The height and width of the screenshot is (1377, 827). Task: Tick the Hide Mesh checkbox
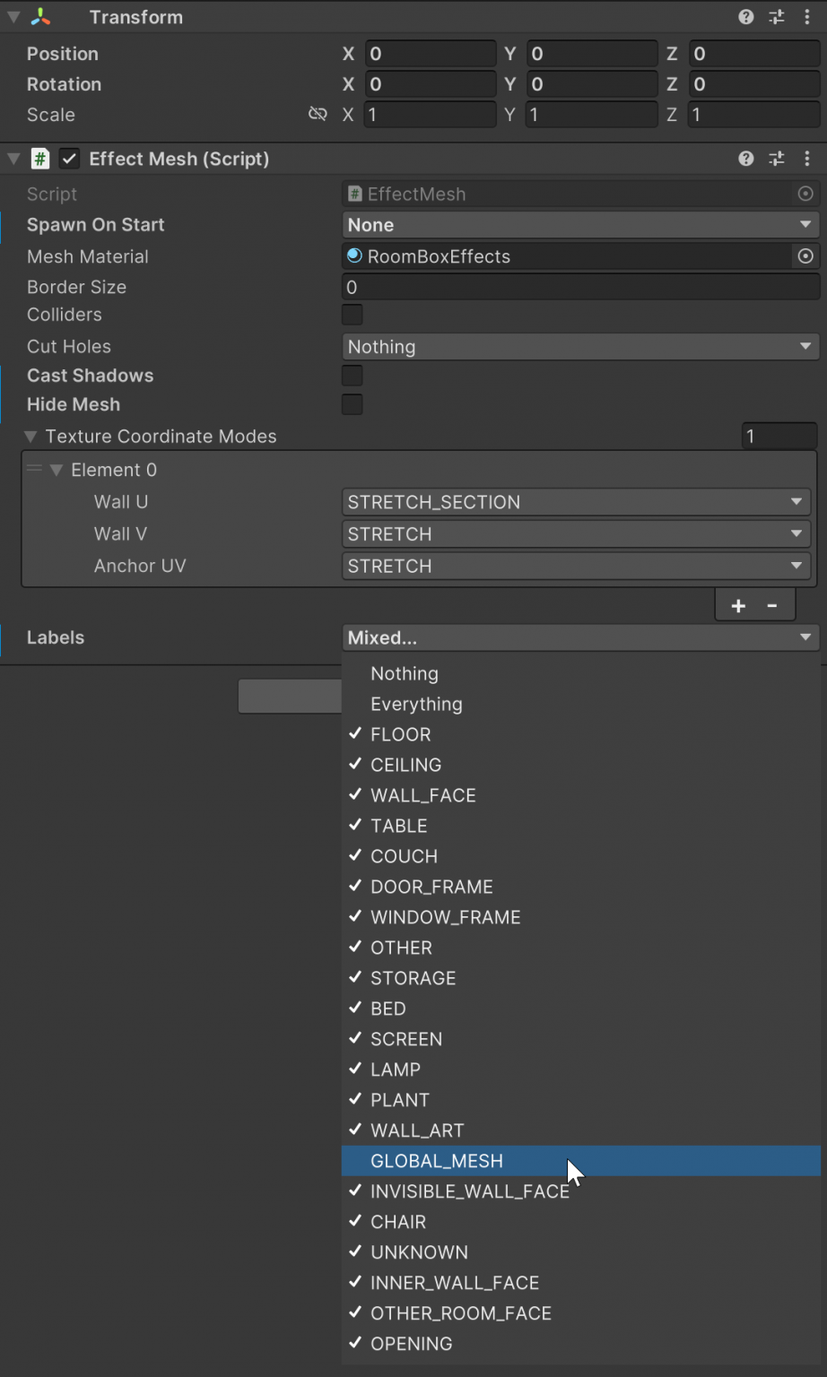pos(353,404)
